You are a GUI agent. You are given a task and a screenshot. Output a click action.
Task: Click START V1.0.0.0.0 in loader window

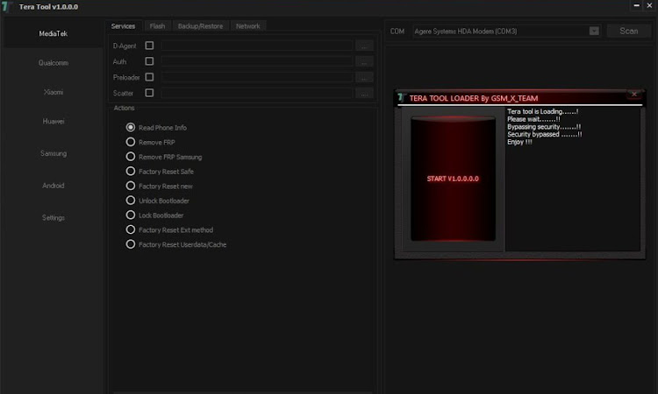pyautogui.click(x=453, y=179)
